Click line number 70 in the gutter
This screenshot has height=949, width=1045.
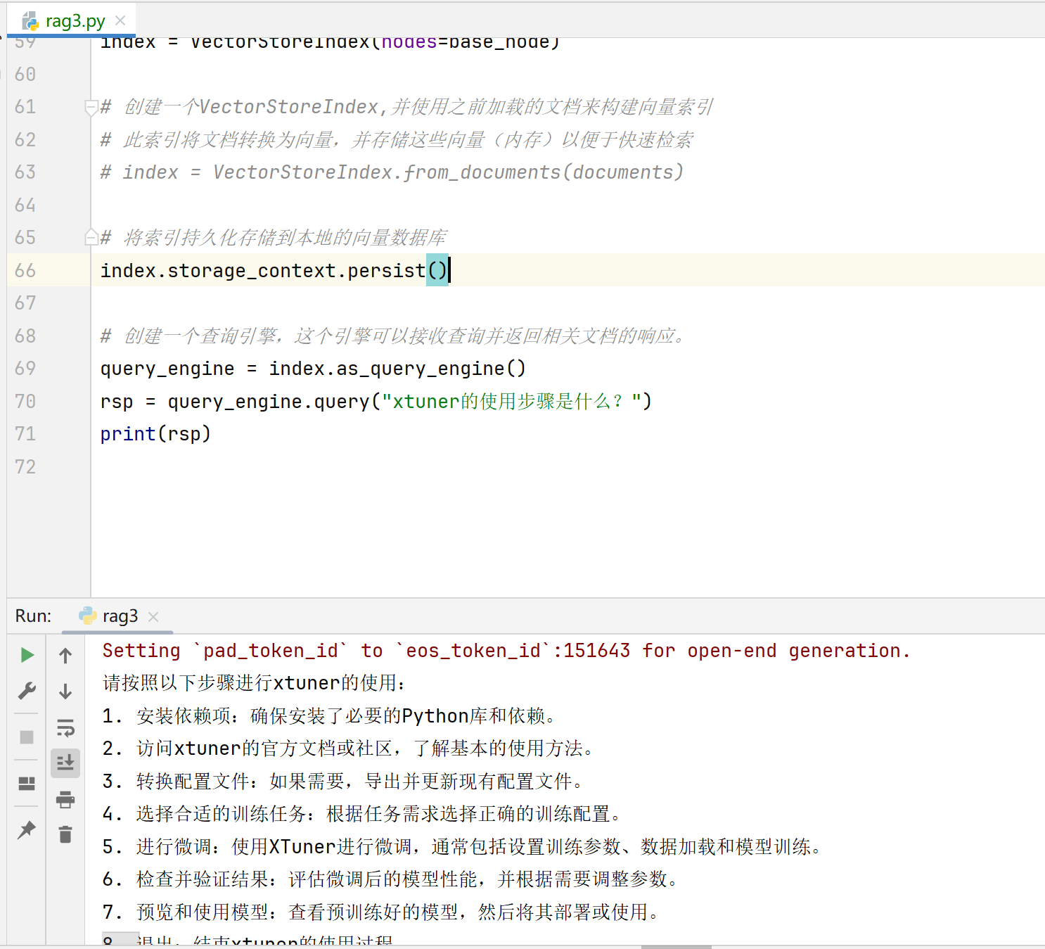coord(25,401)
